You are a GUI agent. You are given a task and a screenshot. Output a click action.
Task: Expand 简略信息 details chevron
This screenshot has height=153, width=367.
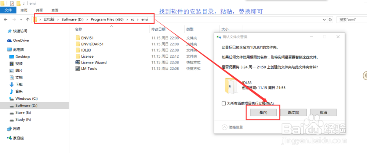click(225, 127)
